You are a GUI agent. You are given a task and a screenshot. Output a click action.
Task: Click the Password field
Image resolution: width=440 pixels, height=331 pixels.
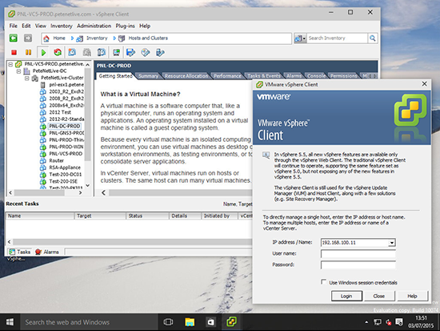pos(358,265)
